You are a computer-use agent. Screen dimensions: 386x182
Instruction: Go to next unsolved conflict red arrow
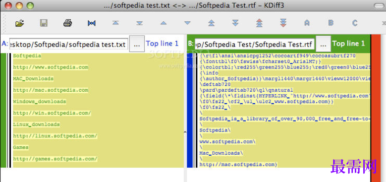tap(283, 23)
